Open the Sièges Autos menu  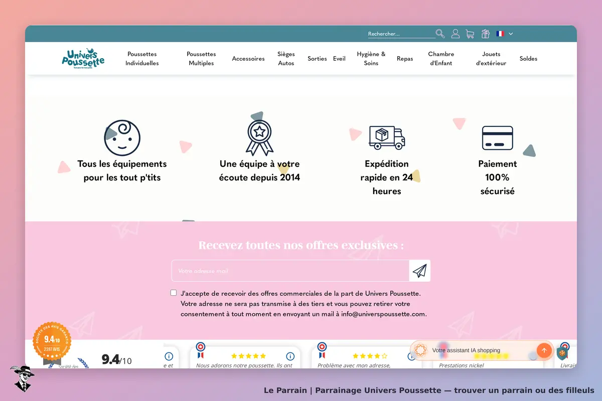286,59
